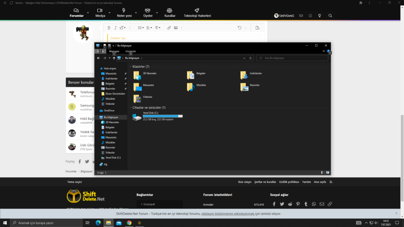Screen dimensions: 404x227
Task: Click the Ara: Bu bilgisayar search box
Action: tap(292, 58)
